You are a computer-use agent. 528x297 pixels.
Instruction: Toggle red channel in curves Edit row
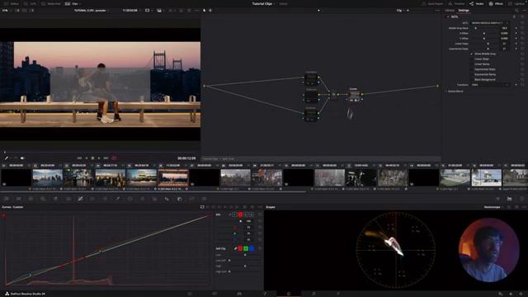[x=240, y=214]
